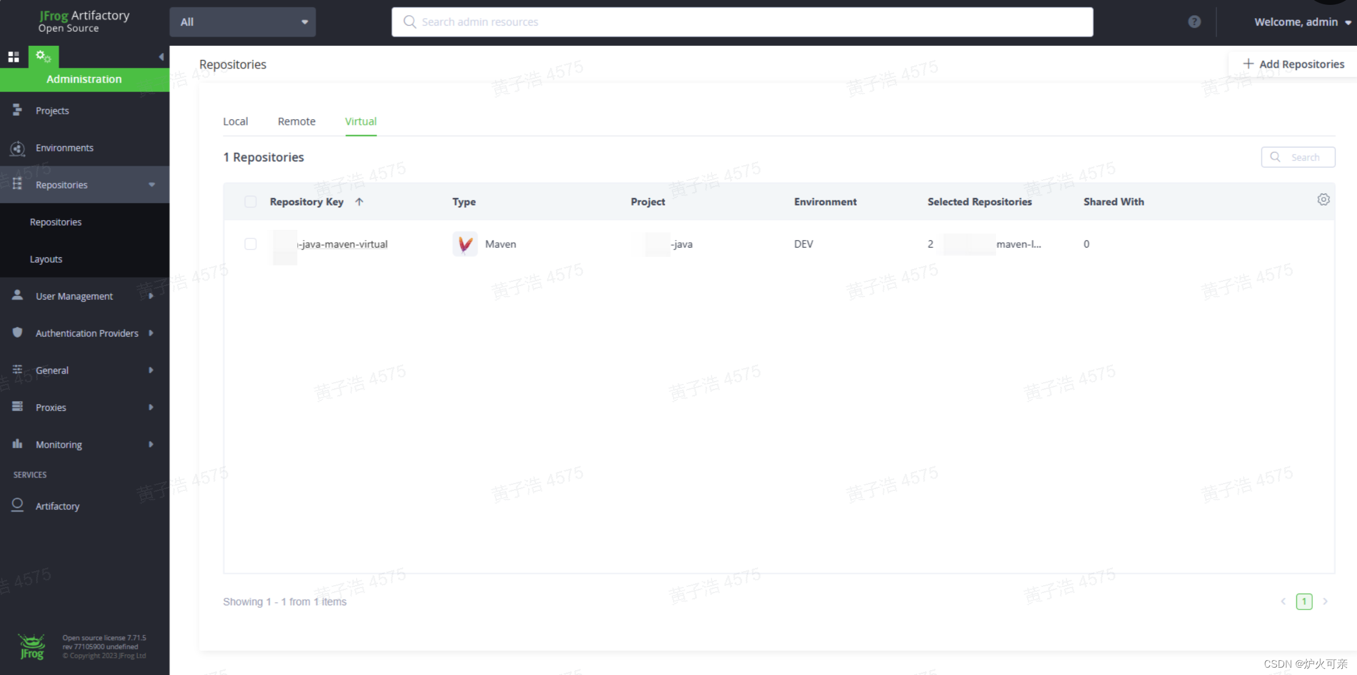This screenshot has height=675, width=1357.
Task: Expand the Authentication Providers submenu arrow
Action: pos(151,333)
